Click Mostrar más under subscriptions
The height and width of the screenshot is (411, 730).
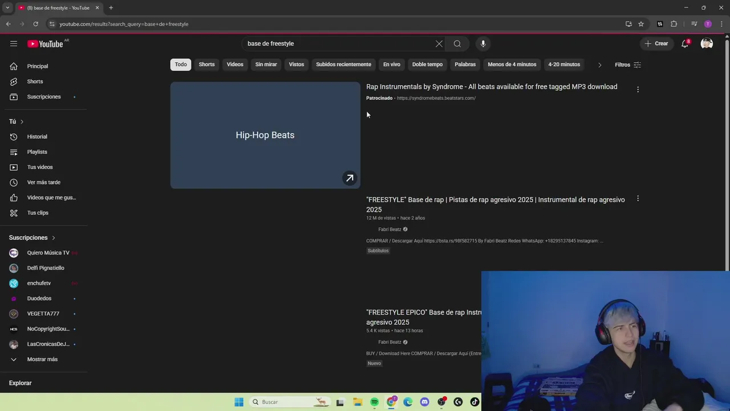pos(42,359)
